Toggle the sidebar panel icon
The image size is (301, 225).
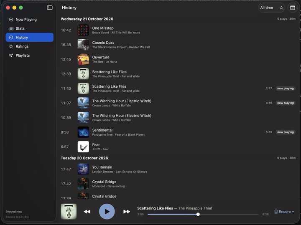pyautogui.click(x=49, y=8)
